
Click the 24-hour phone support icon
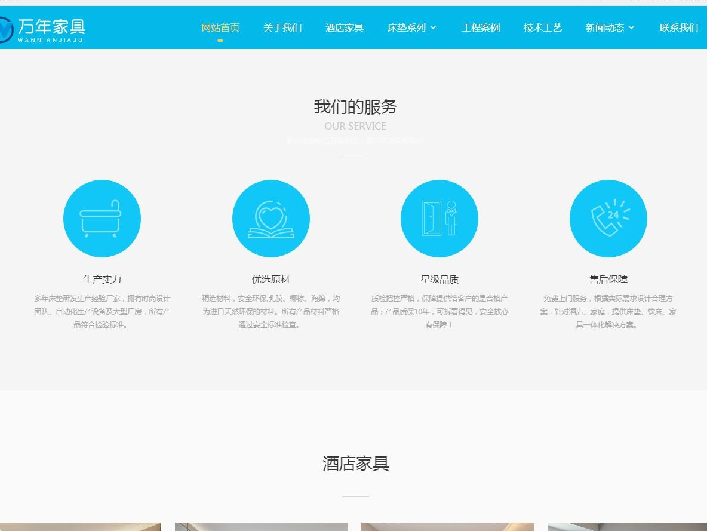608,219
